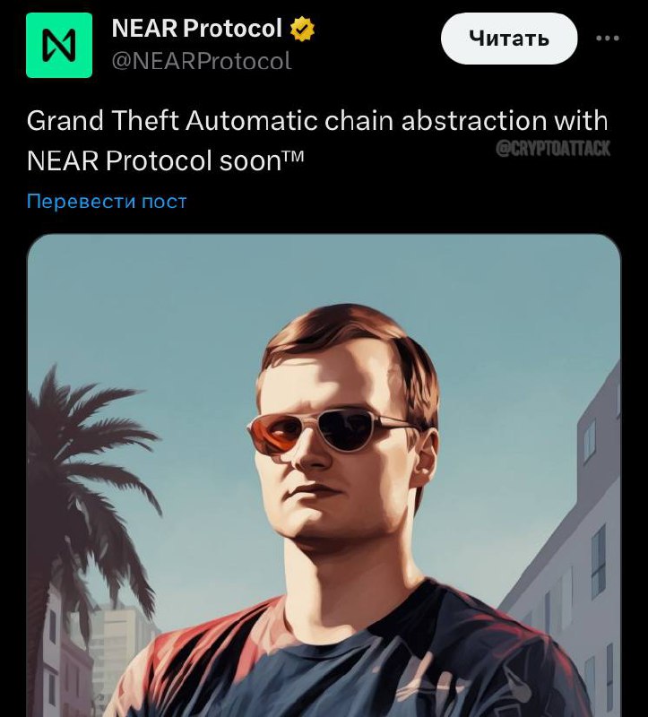Open the attached GTA-style image

tap(324, 476)
